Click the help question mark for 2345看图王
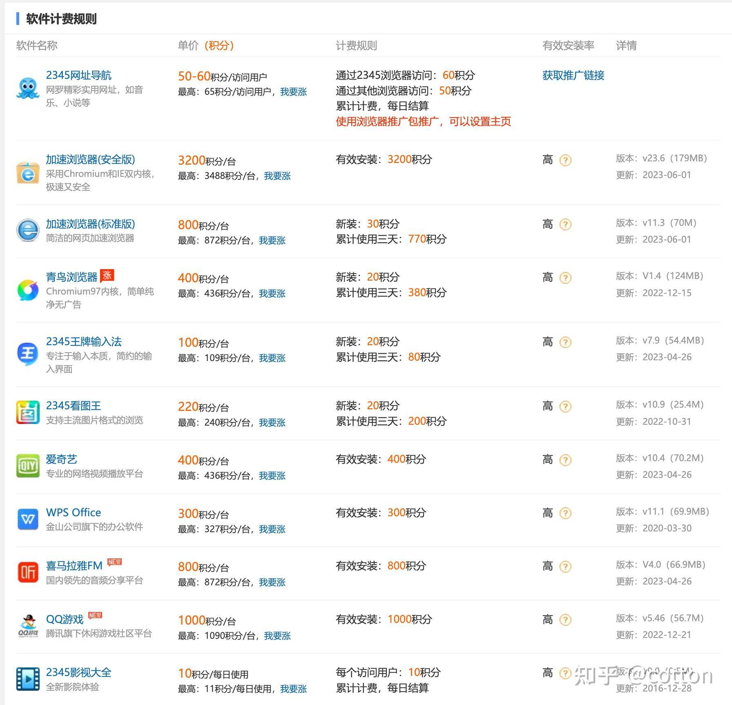 565,406
